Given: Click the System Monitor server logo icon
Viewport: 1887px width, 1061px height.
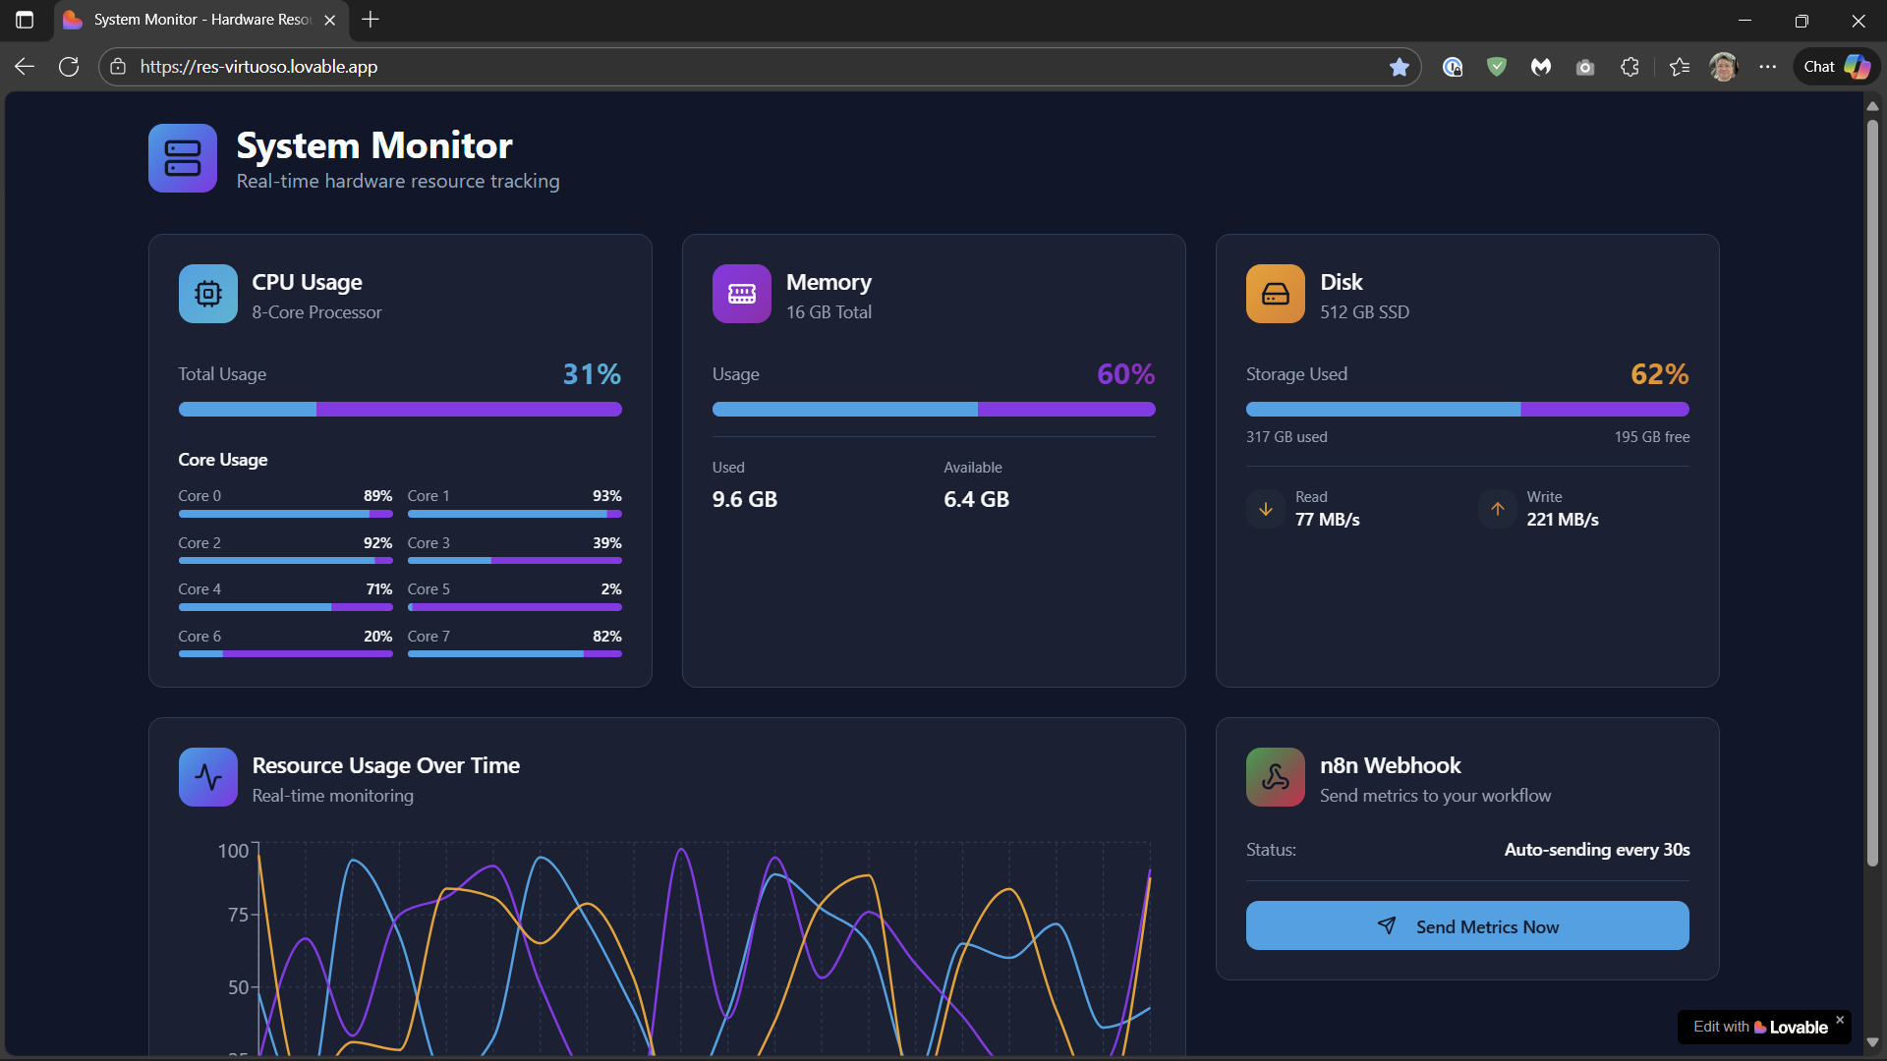Looking at the screenshot, I should click(x=183, y=158).
